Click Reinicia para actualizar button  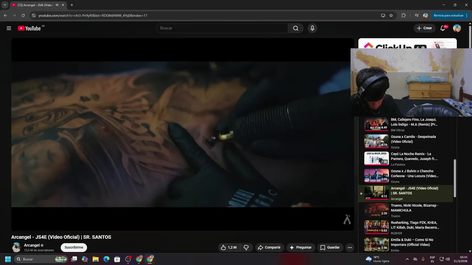(448, 15)
